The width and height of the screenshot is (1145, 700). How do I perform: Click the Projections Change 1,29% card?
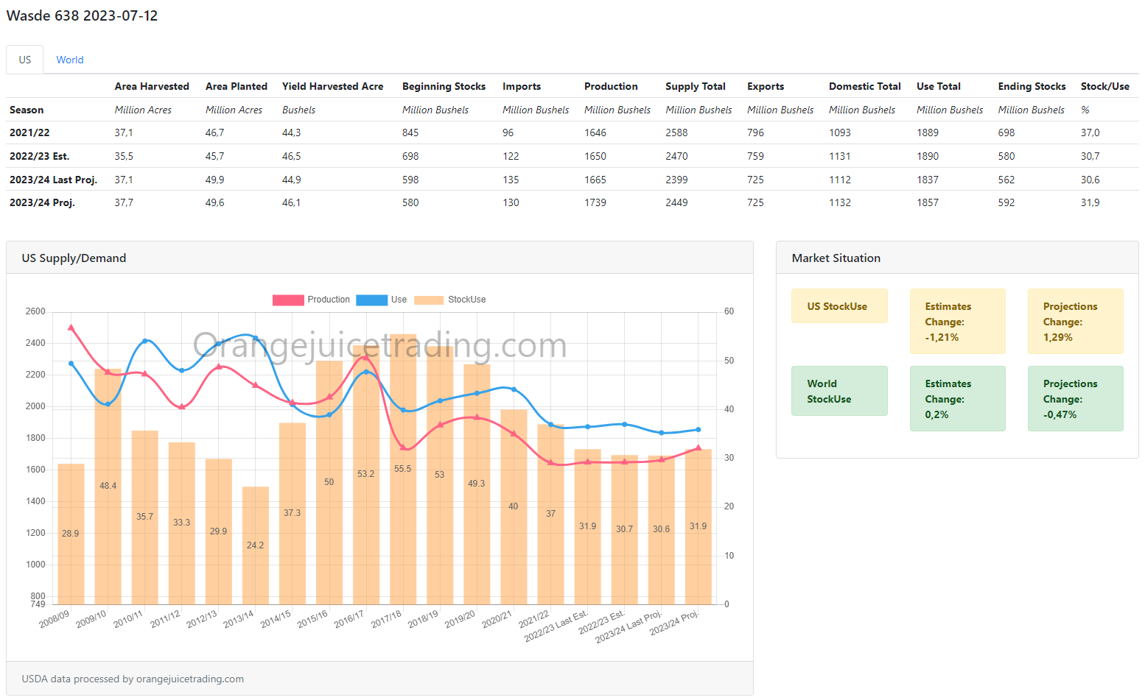coord(1074,322)
